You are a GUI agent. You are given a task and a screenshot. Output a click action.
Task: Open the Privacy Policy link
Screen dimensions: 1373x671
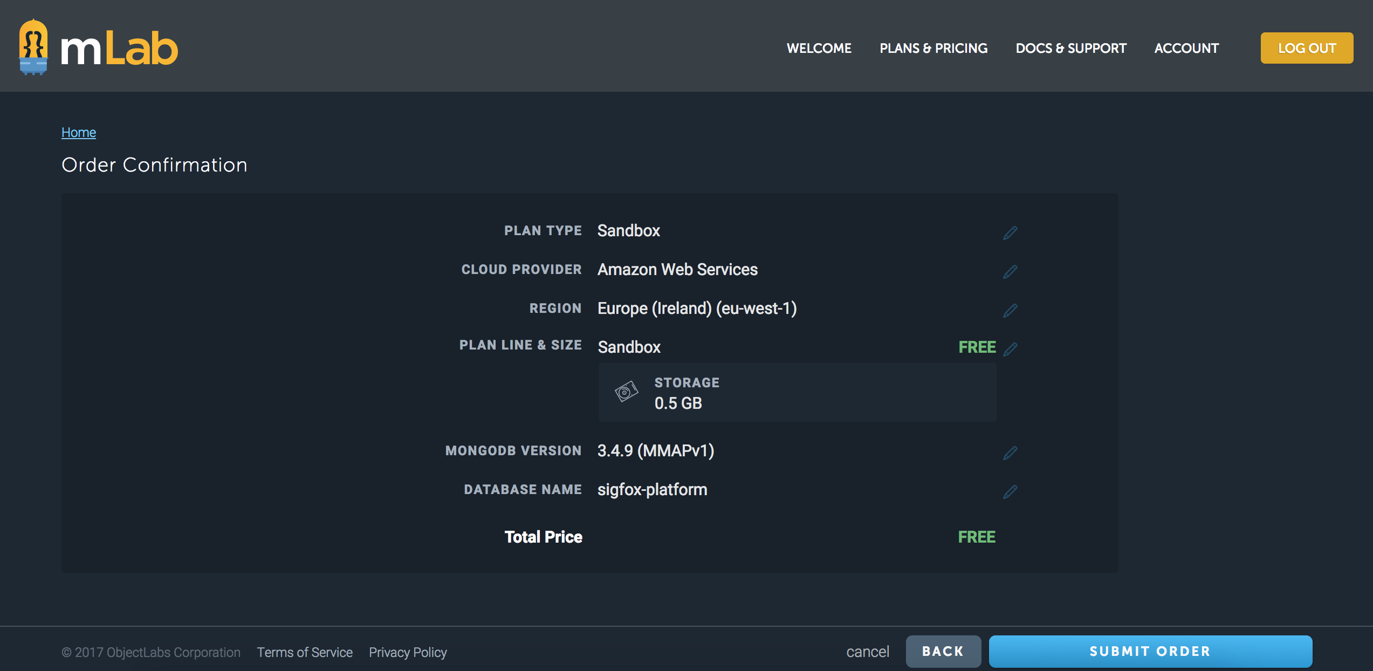pyautogui.click(x=408, y=652)
